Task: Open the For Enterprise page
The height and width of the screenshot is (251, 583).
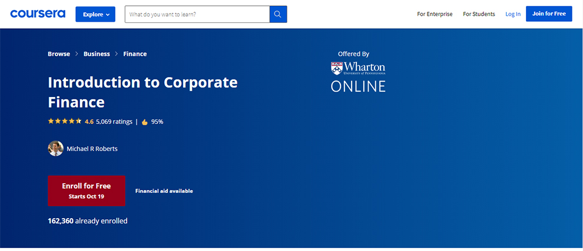Action: tap(435, 14)
